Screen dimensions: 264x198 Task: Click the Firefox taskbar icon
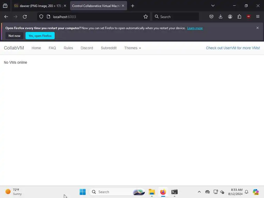coord(163,192)
